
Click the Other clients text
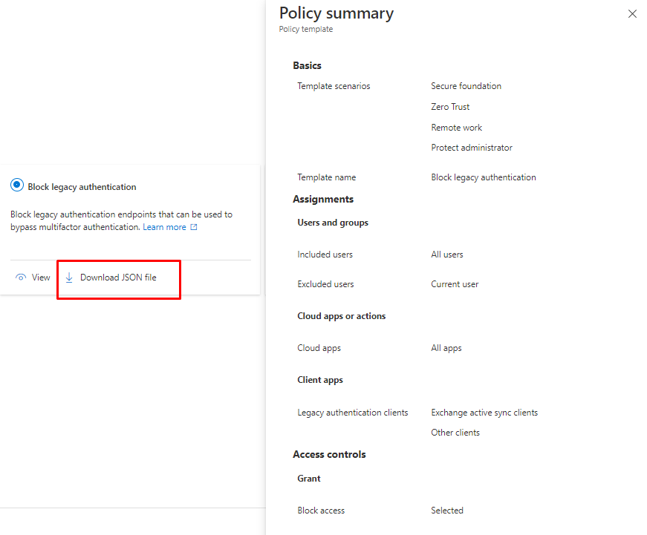coord(455,433)
